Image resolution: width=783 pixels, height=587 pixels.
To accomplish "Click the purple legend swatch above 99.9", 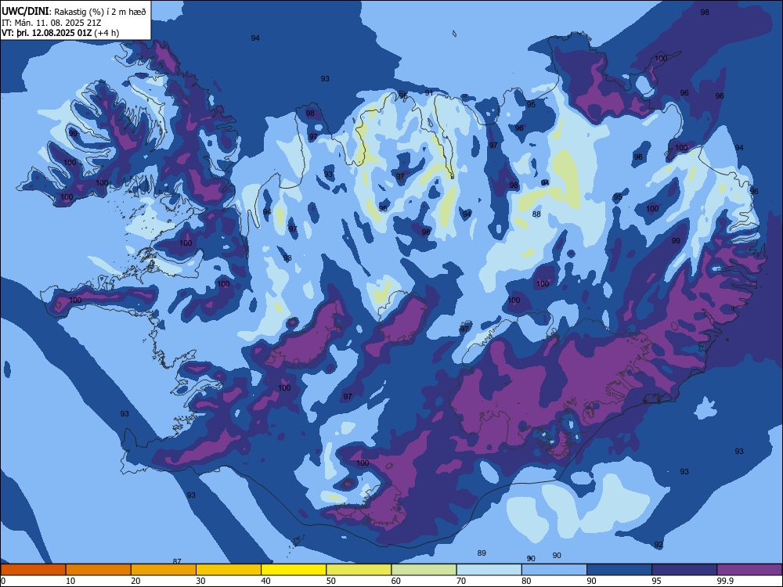I will (749, 570).
